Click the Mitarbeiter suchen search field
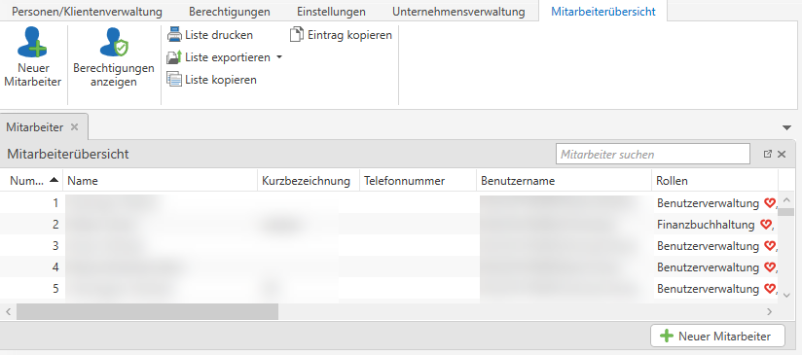 coord(653,155)
